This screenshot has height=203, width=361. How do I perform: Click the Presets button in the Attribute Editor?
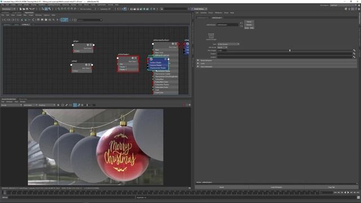249,25
